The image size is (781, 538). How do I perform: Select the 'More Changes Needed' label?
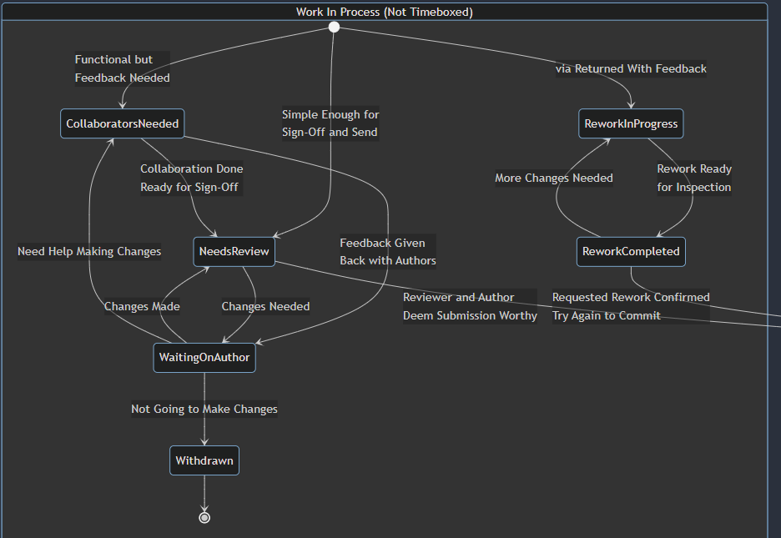pyautogui.click(x=554, y=178)
